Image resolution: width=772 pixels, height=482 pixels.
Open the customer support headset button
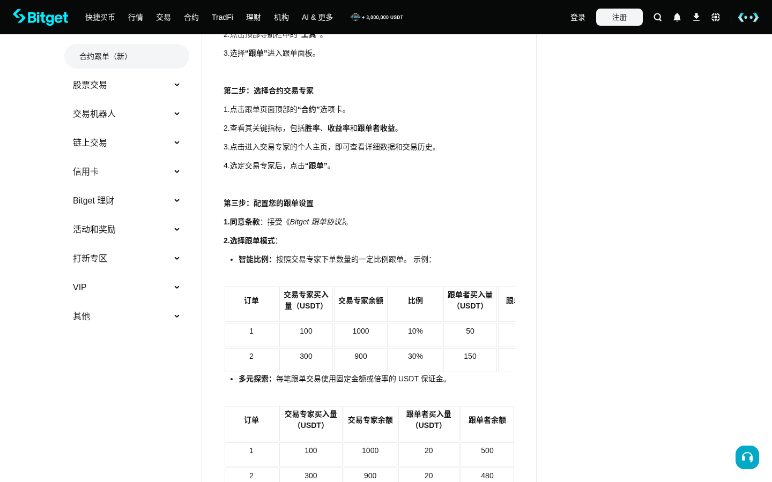coord(747,457)
